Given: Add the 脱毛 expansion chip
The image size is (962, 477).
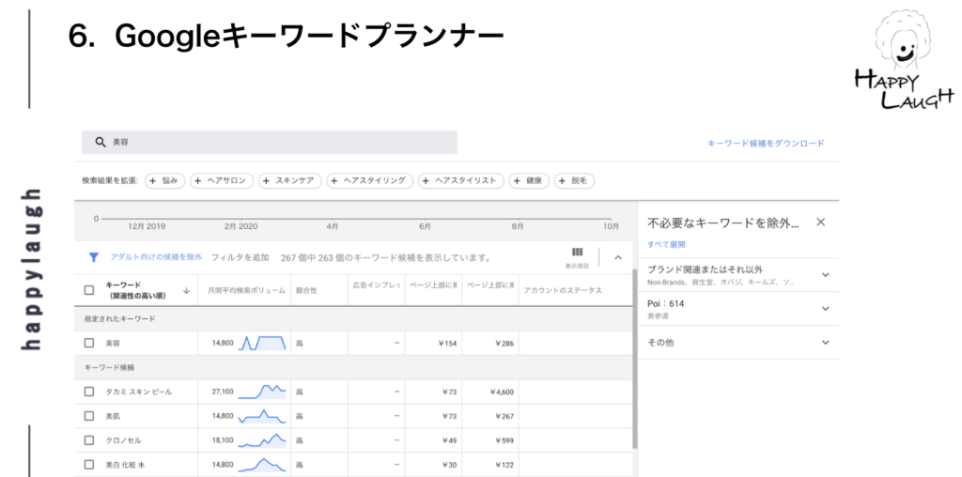Looking at the screenshot, I should click(x=574, y=181).
